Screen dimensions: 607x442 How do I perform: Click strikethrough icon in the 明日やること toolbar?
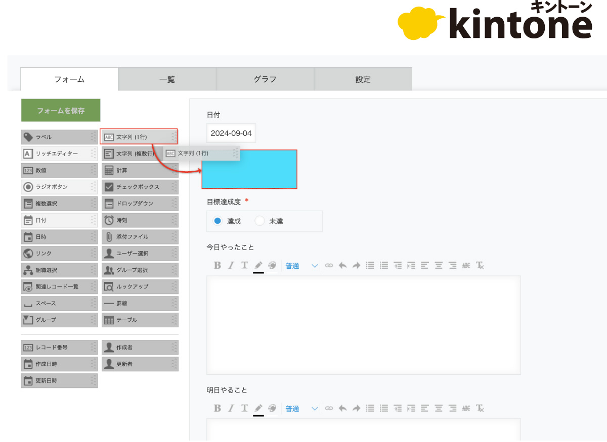[x=466, y=409]
